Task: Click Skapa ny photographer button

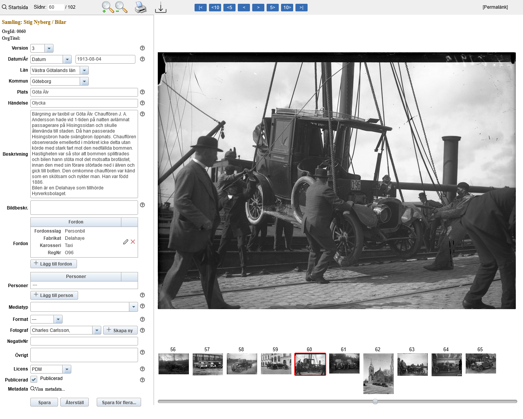Action: point(120,330)
